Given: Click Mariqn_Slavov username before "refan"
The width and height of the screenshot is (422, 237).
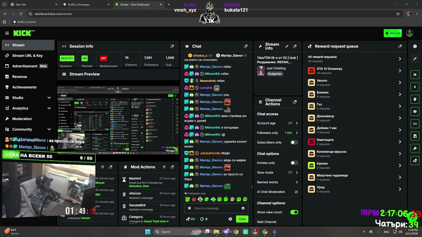Looking at the screenshot, I should 211,67.
